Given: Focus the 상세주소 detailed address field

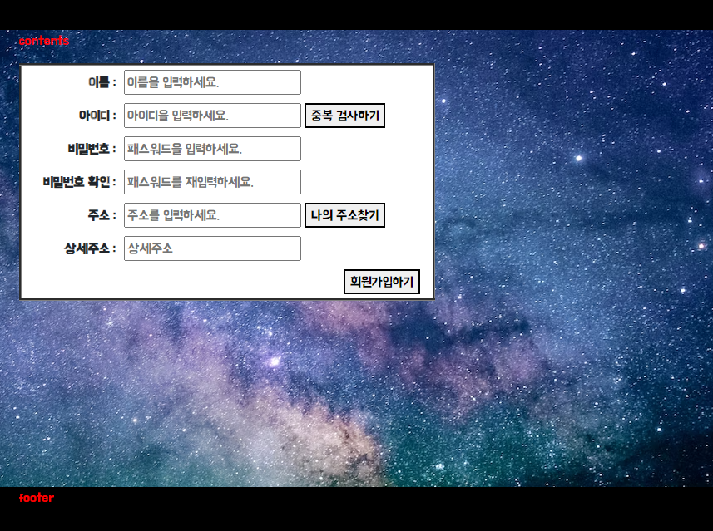Looking at the screenshot, I should coord(212,248).
